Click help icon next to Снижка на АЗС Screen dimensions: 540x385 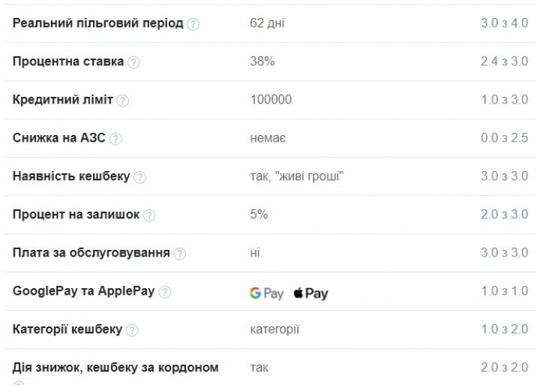coord(115,139)
